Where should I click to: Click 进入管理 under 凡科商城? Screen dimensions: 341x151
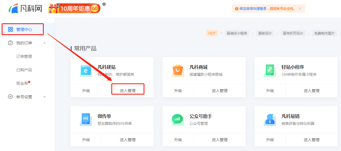coord(220,91)
